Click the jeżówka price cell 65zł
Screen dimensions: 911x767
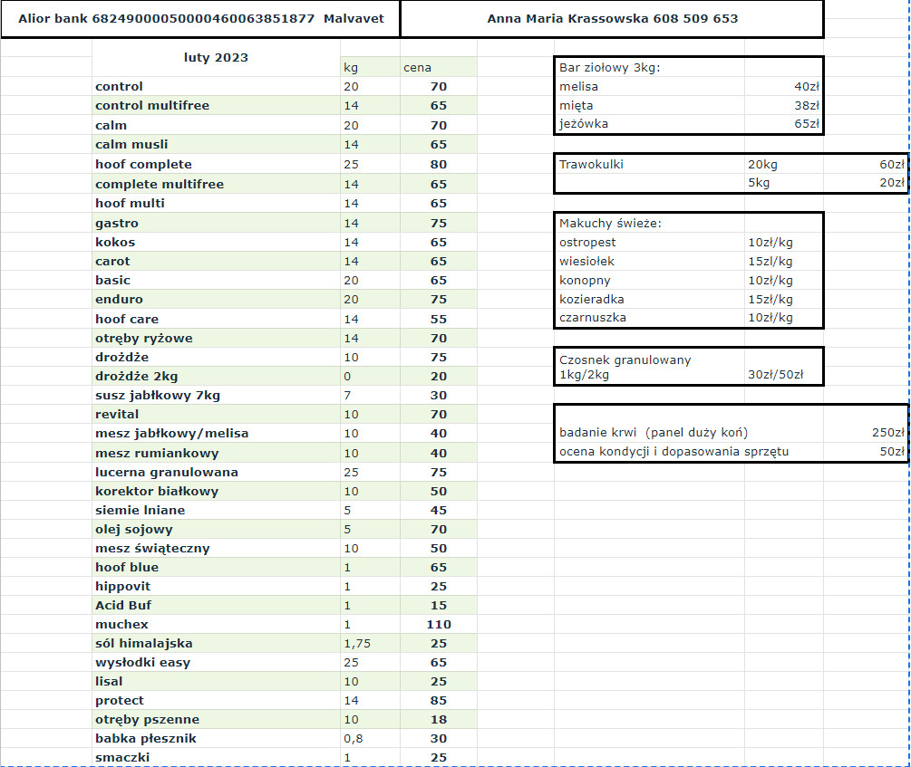coord(783,124)
